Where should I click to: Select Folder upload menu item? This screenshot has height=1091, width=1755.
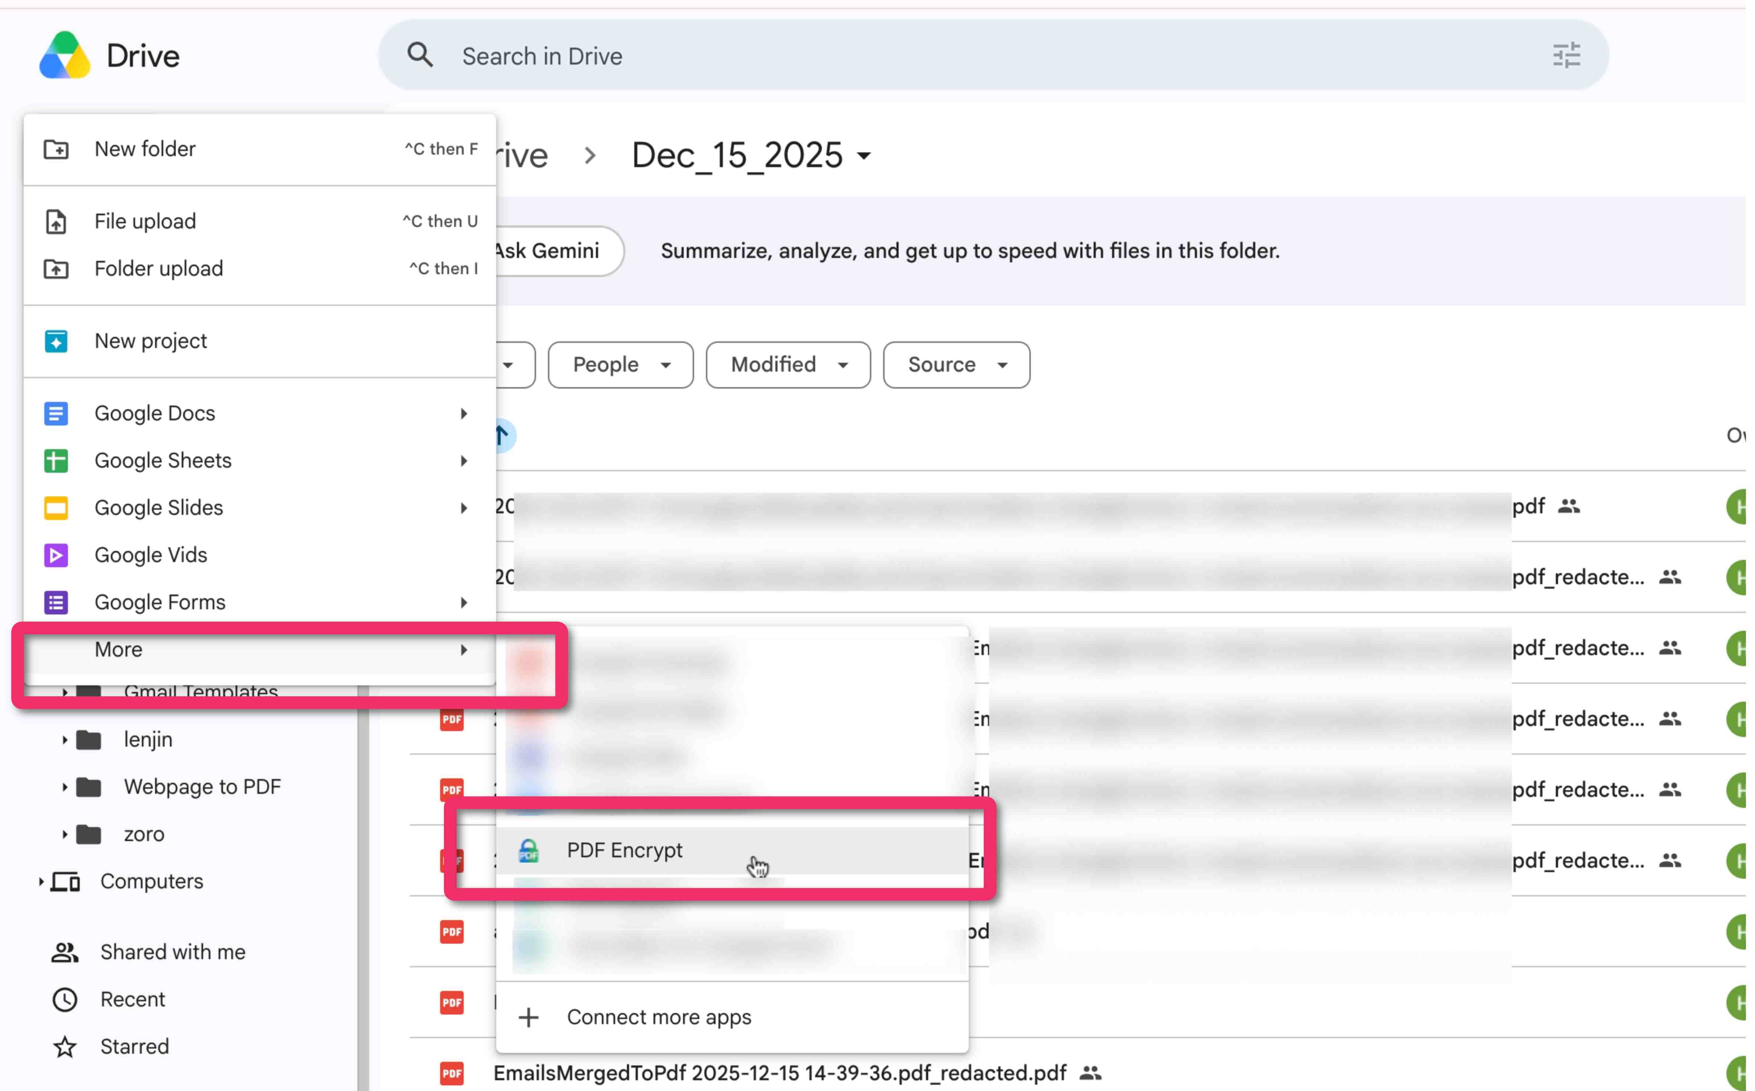pos(260,269)
